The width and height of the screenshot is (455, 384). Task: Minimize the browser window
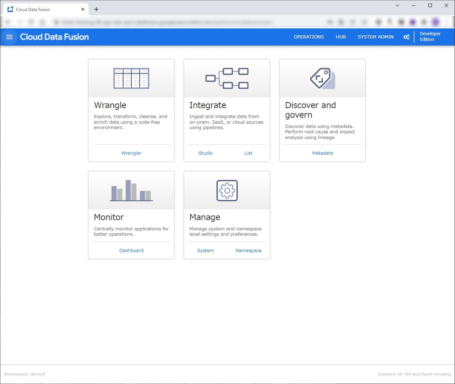[x=414, y=5]
